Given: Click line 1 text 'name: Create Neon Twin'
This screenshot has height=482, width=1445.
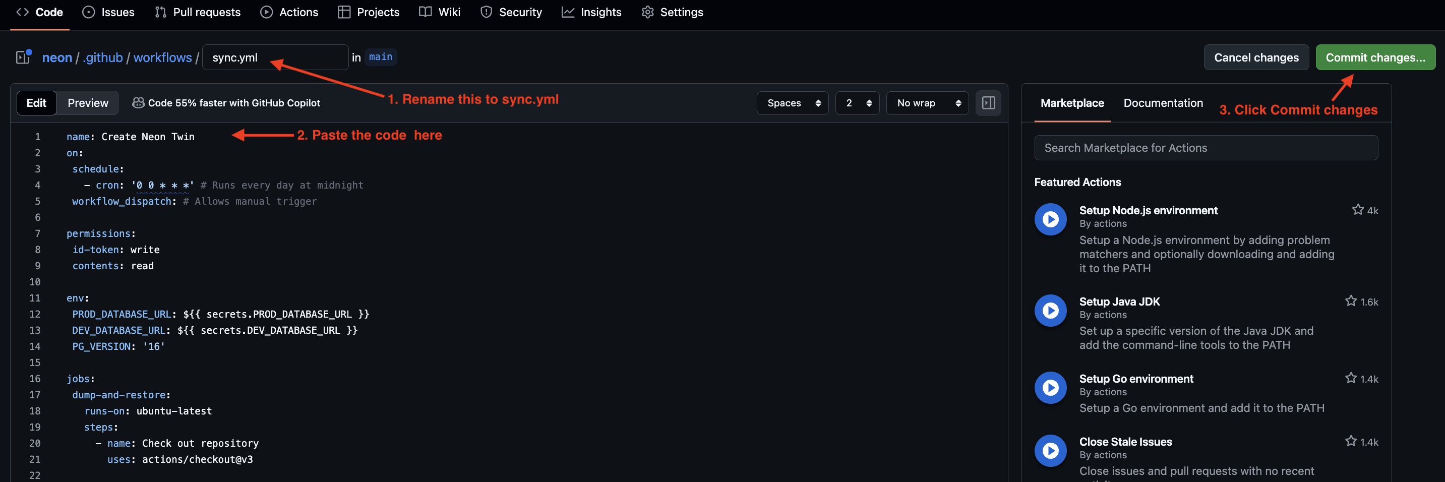Looking at the screenshot, I should point(130,136).
